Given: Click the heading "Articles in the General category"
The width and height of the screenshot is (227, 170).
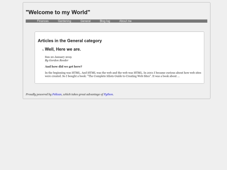Looking at the screenshot, I should tap(70, 41).
